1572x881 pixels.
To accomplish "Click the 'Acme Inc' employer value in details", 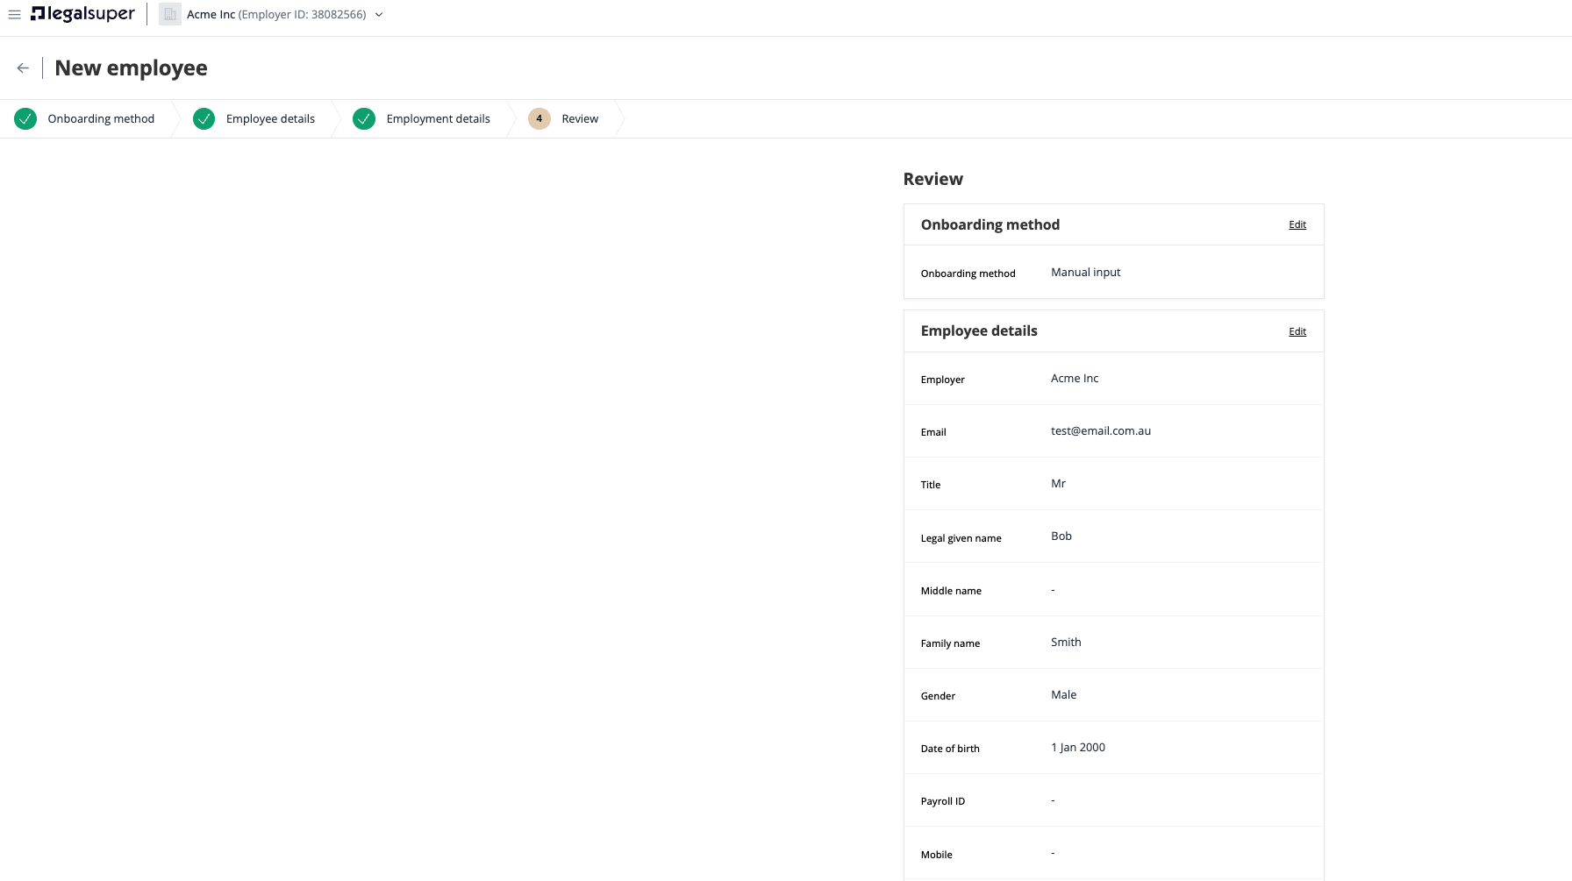I will click(1075, 379).
